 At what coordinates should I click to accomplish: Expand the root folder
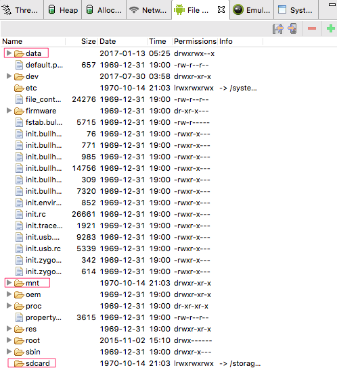point(9,340)
